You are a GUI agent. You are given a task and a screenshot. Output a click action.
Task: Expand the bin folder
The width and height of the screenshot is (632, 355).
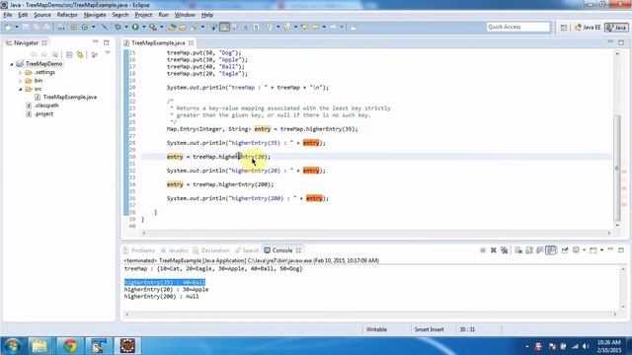(x=20, y=81)
